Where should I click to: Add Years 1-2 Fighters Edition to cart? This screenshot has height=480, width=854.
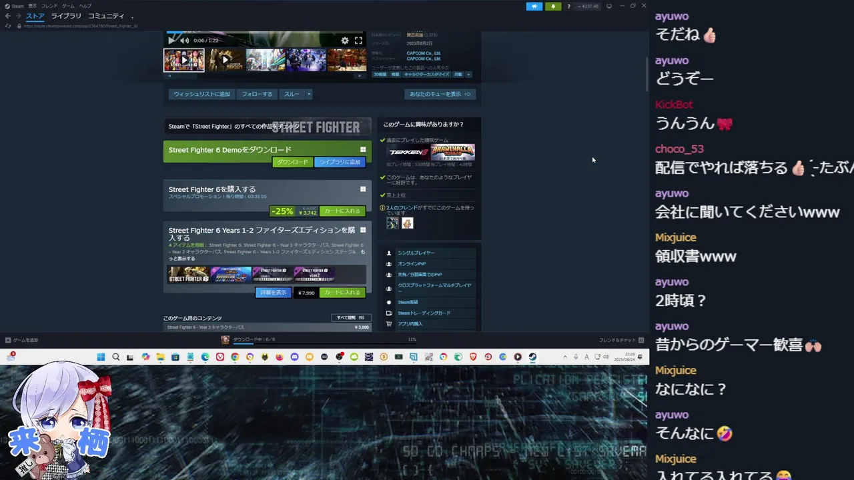click(342, 292)
